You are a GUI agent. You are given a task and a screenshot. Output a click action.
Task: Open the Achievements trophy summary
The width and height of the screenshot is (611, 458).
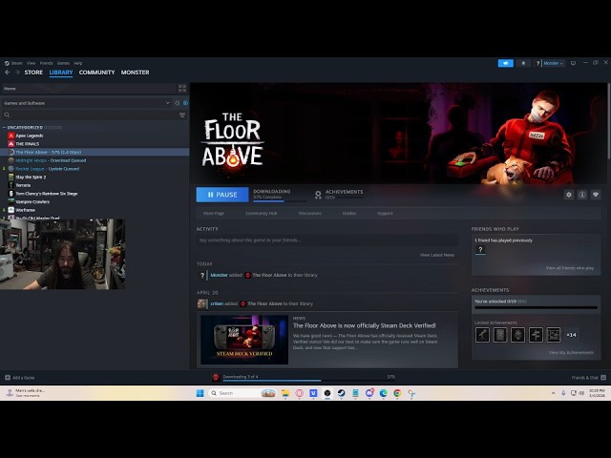[x=339, y=195]
